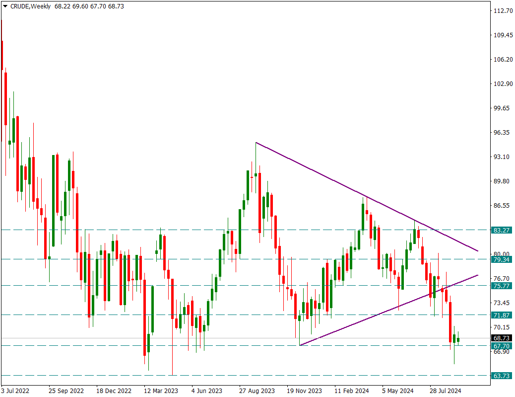
Task: Select the 63.73 horizontal level label
Action: 502,376
